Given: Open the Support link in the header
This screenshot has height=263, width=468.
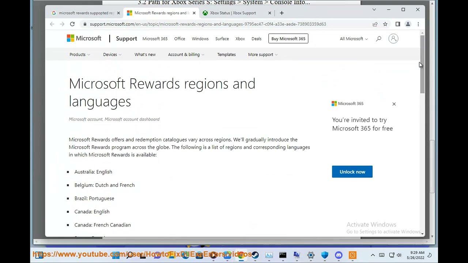Looking at the screenshot, I should (127, 39).
